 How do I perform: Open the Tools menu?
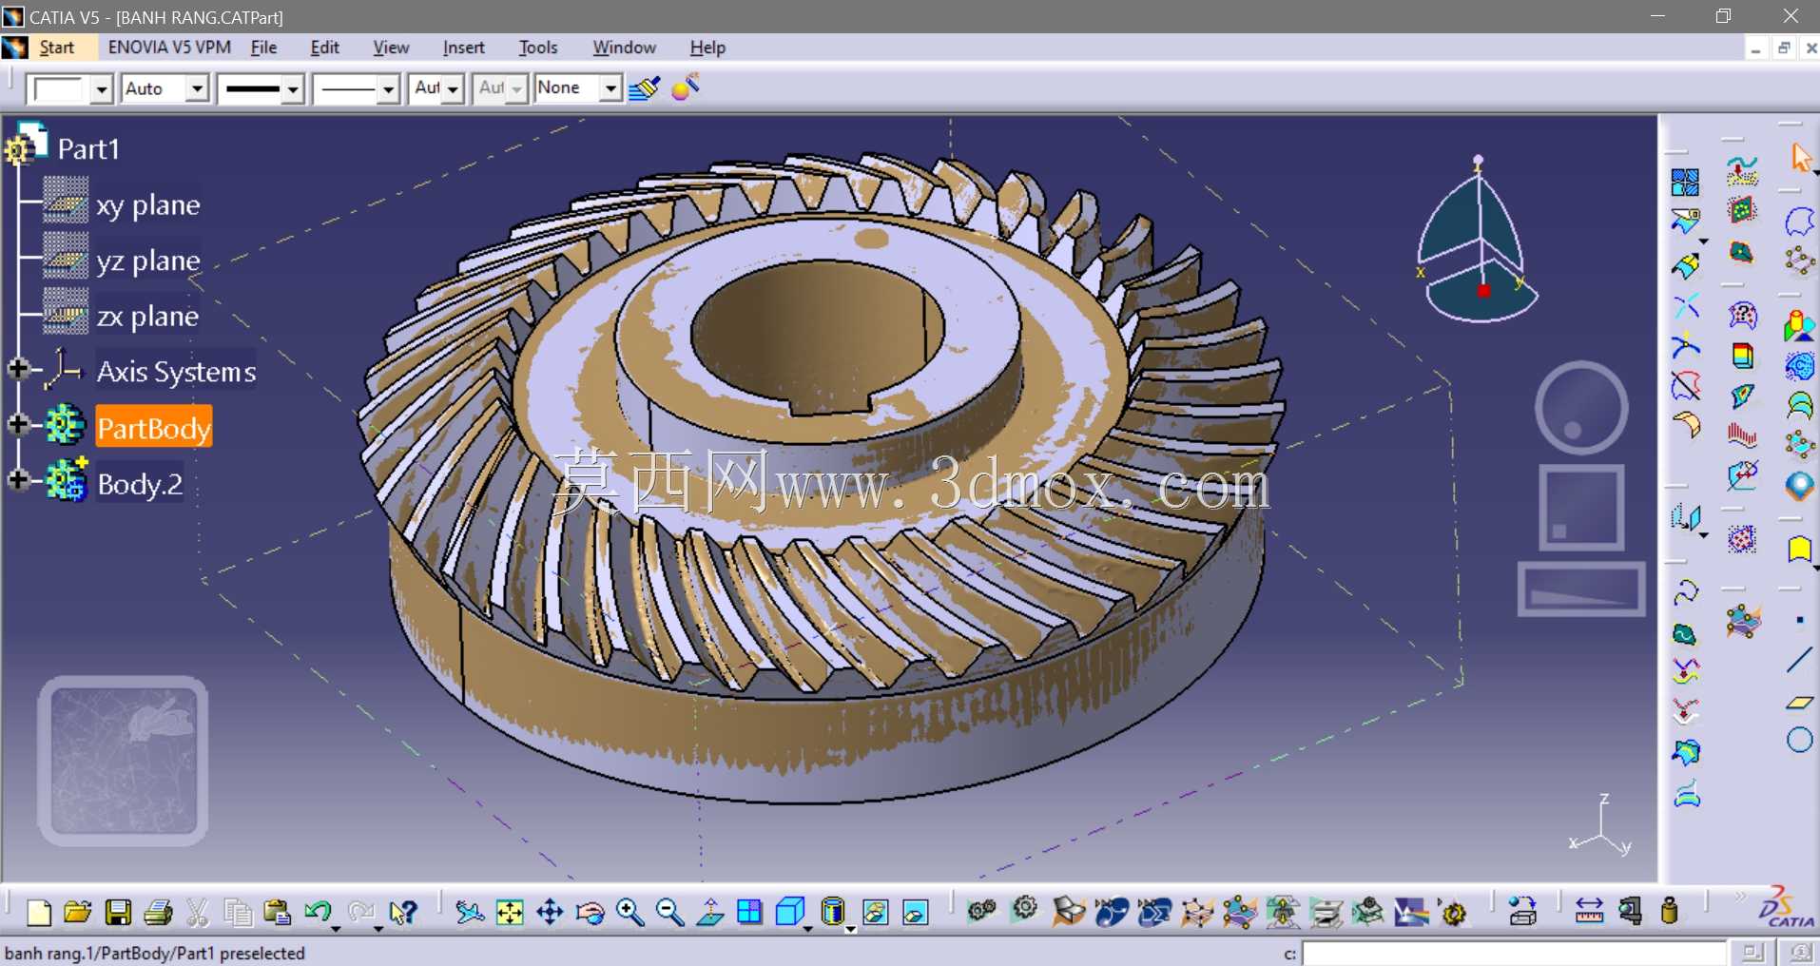(538, 48)
